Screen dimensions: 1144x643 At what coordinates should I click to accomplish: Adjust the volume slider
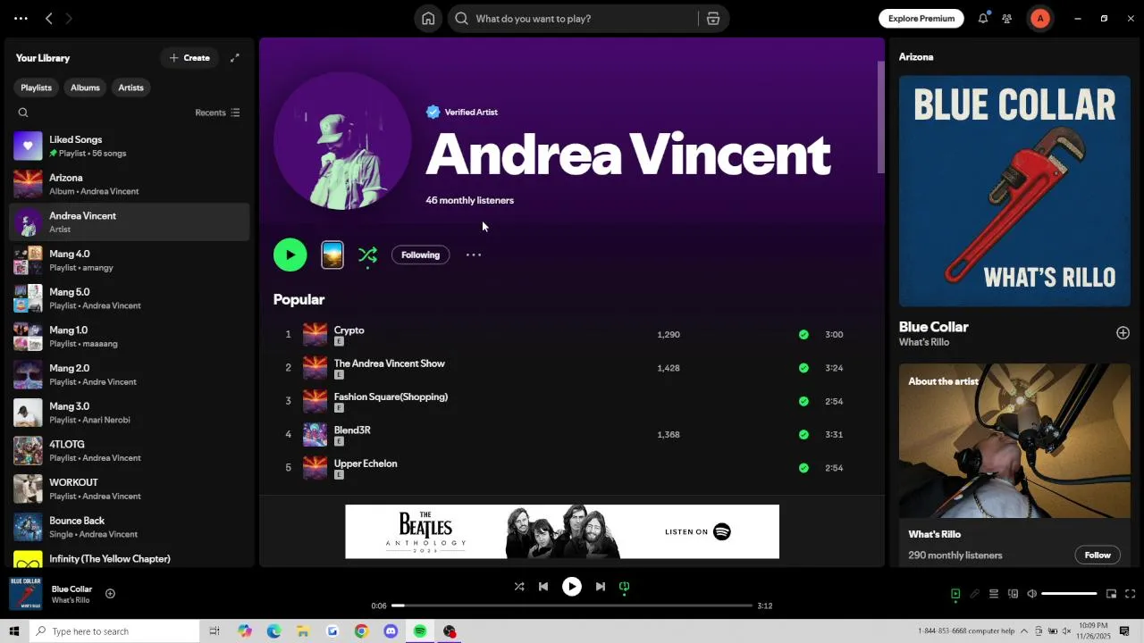1069,594
